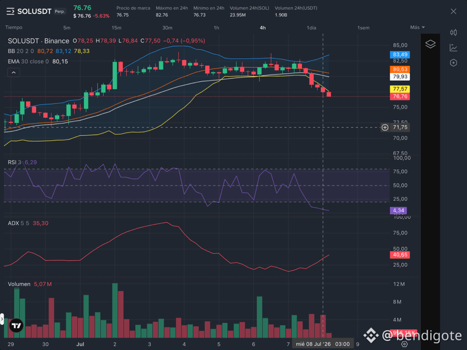This screenshot has width=467, height=350.
Task: Close the chart with the X button
Action: 453,11
